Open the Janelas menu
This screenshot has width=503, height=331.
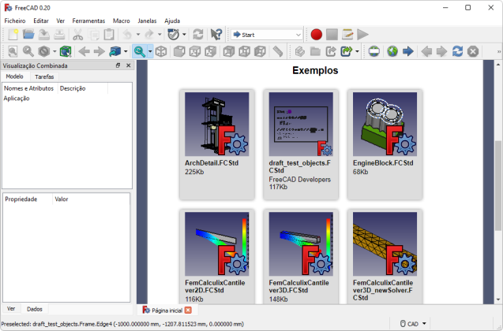[x=147, y=20]
